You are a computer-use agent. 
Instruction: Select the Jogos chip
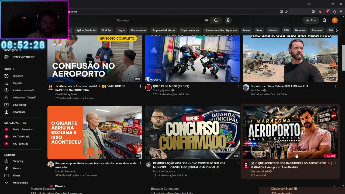121,30
